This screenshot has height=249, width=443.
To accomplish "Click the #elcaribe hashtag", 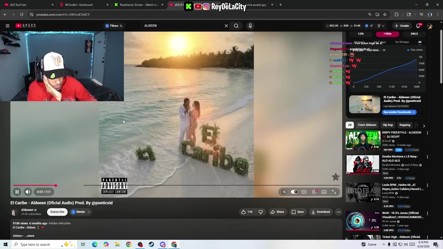I will 64,223.
